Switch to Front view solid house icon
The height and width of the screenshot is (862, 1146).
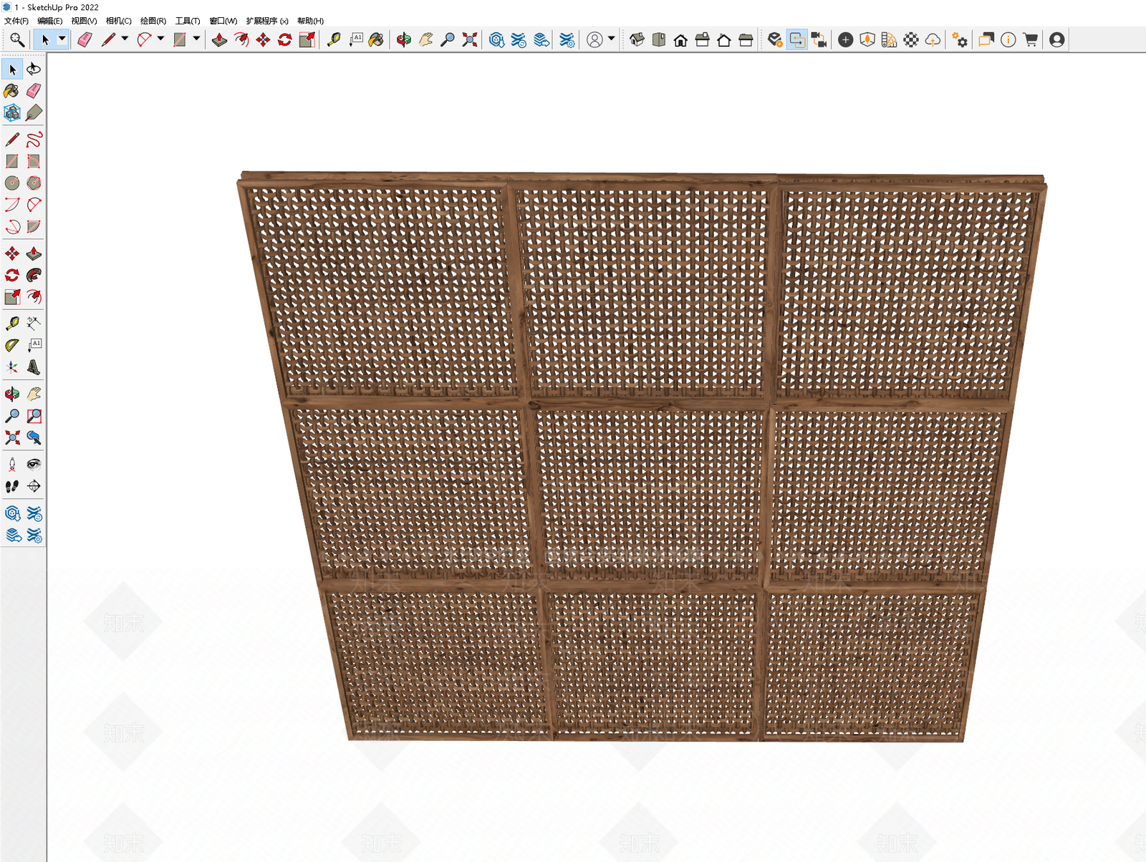(680, 40)
